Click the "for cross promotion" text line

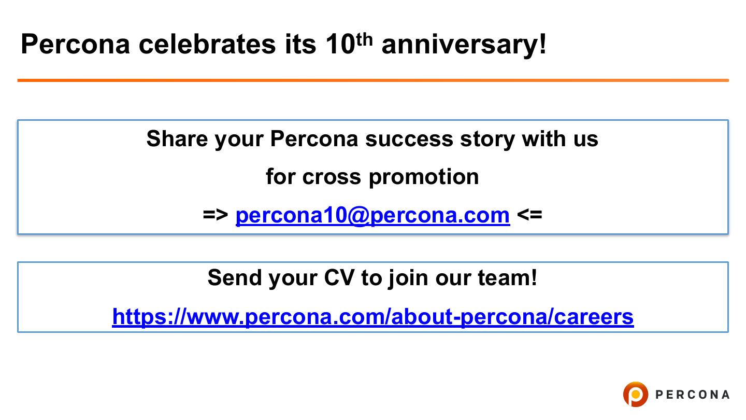point(372,177)
